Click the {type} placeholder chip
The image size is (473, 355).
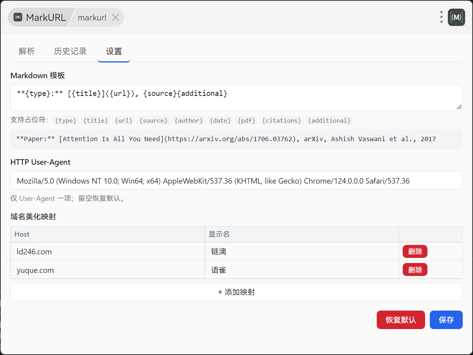coord(66,120)
